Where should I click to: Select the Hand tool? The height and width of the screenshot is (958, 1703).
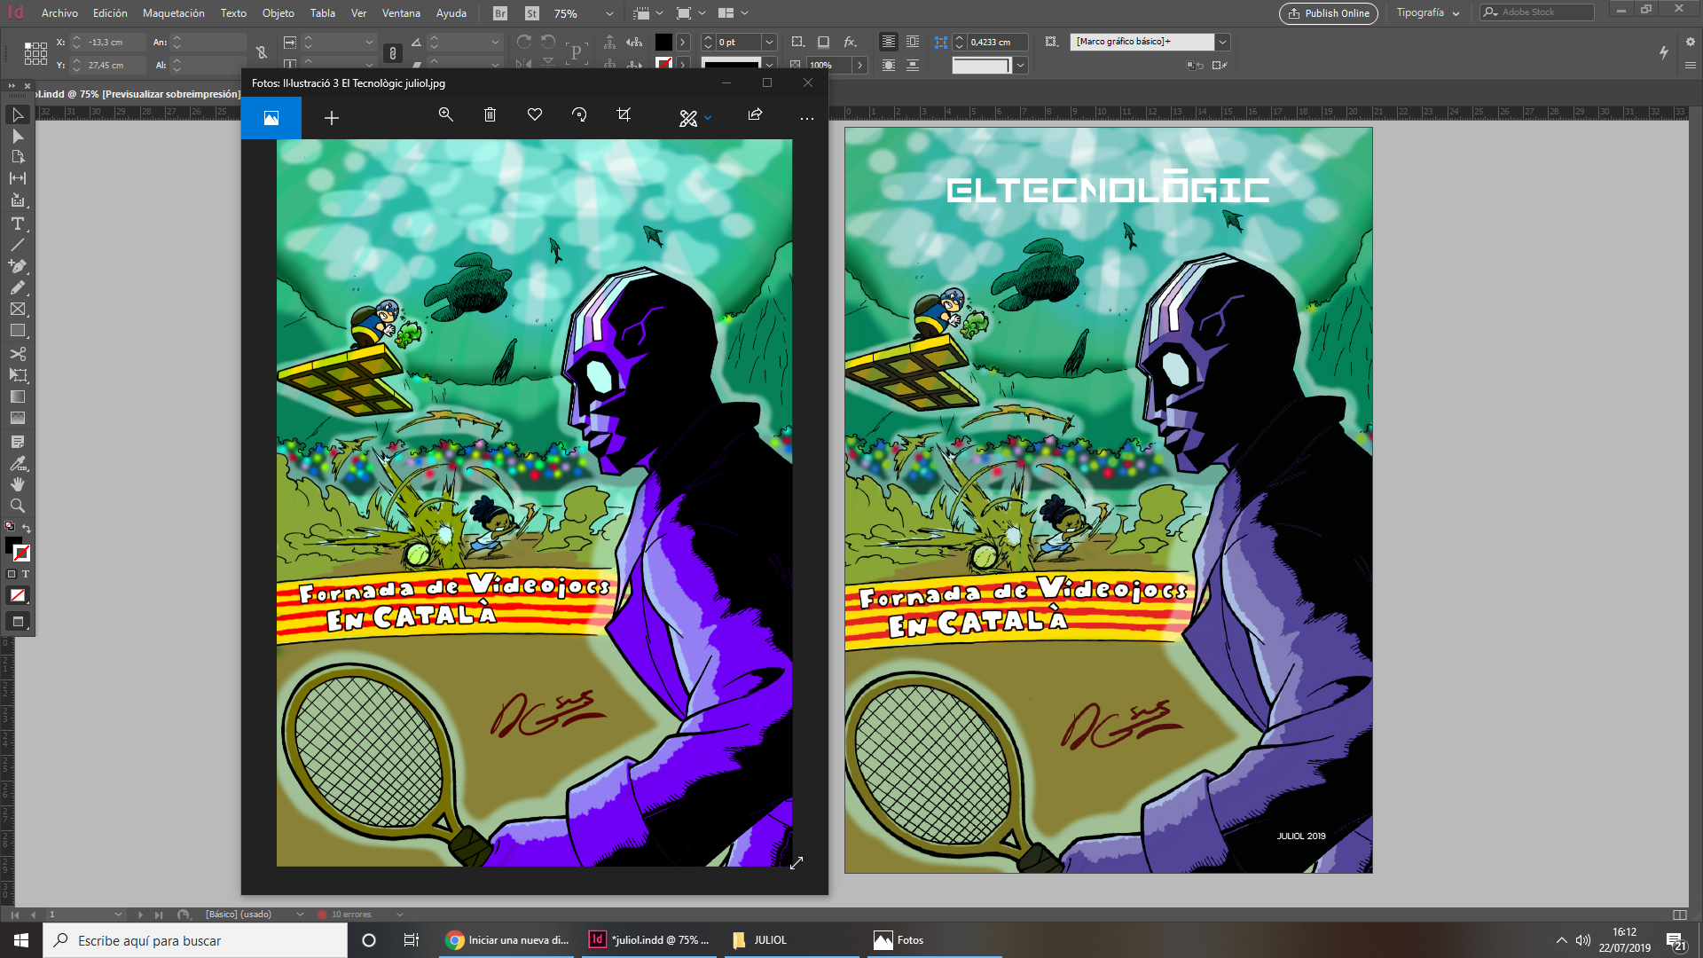tap(18, 484)
